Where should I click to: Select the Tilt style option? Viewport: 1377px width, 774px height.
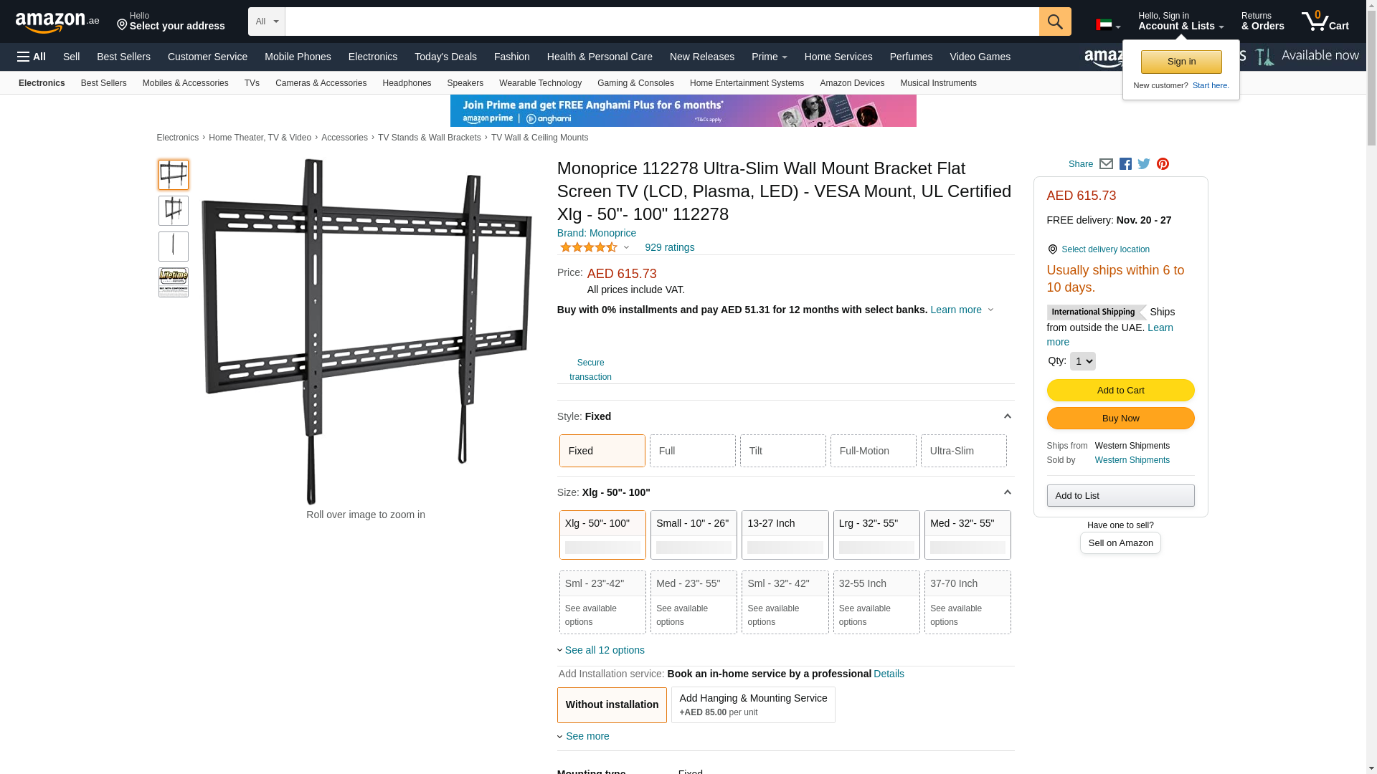tap(782, 451)
